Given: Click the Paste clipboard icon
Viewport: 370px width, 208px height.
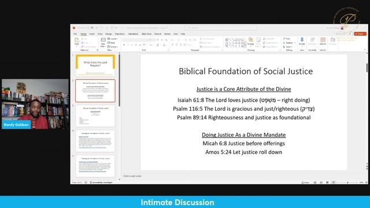Looking at the screenshot, I should tap(77, 40).
